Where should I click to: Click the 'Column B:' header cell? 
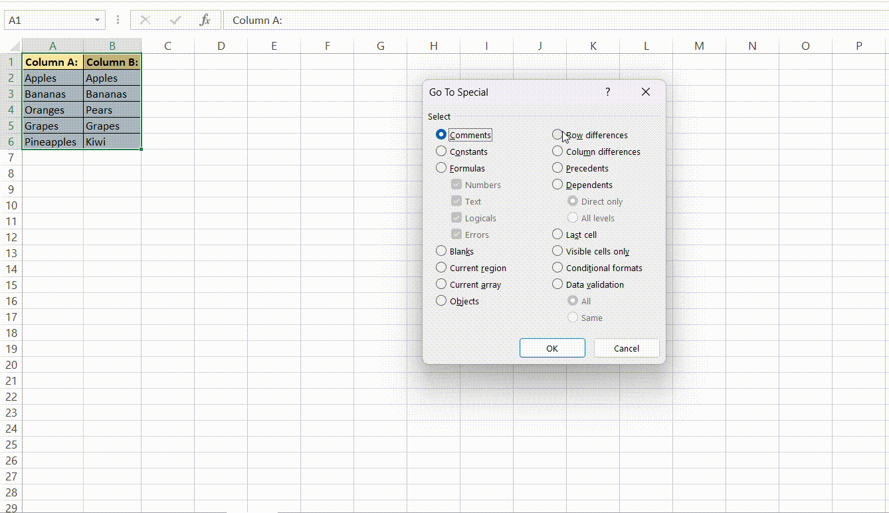tap(112, 62)
